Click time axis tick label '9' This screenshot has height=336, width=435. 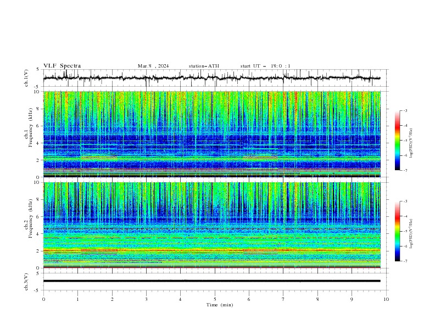point(352,299)
